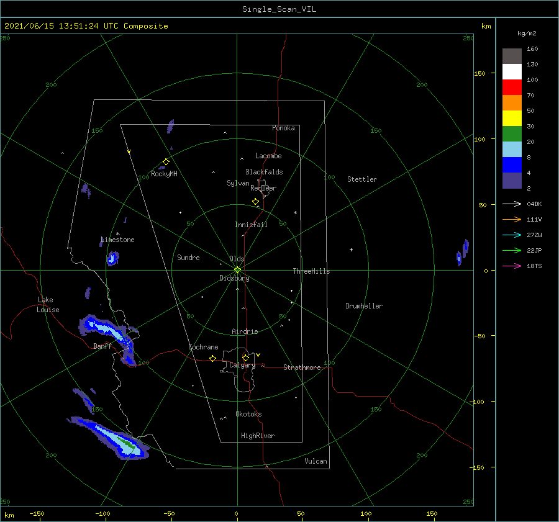Select the yellow diamond marker above Calgary label
Image resolution: width=559 pixels, height=522 pixels.
pyautogui.click(x=245, y=358)
